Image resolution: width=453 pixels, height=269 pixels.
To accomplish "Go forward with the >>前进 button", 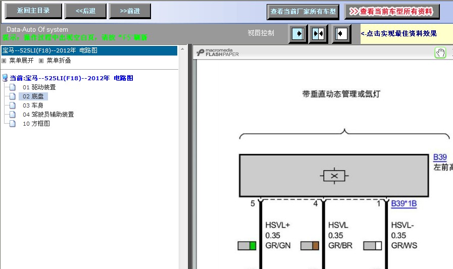I will tap(130, 11).
